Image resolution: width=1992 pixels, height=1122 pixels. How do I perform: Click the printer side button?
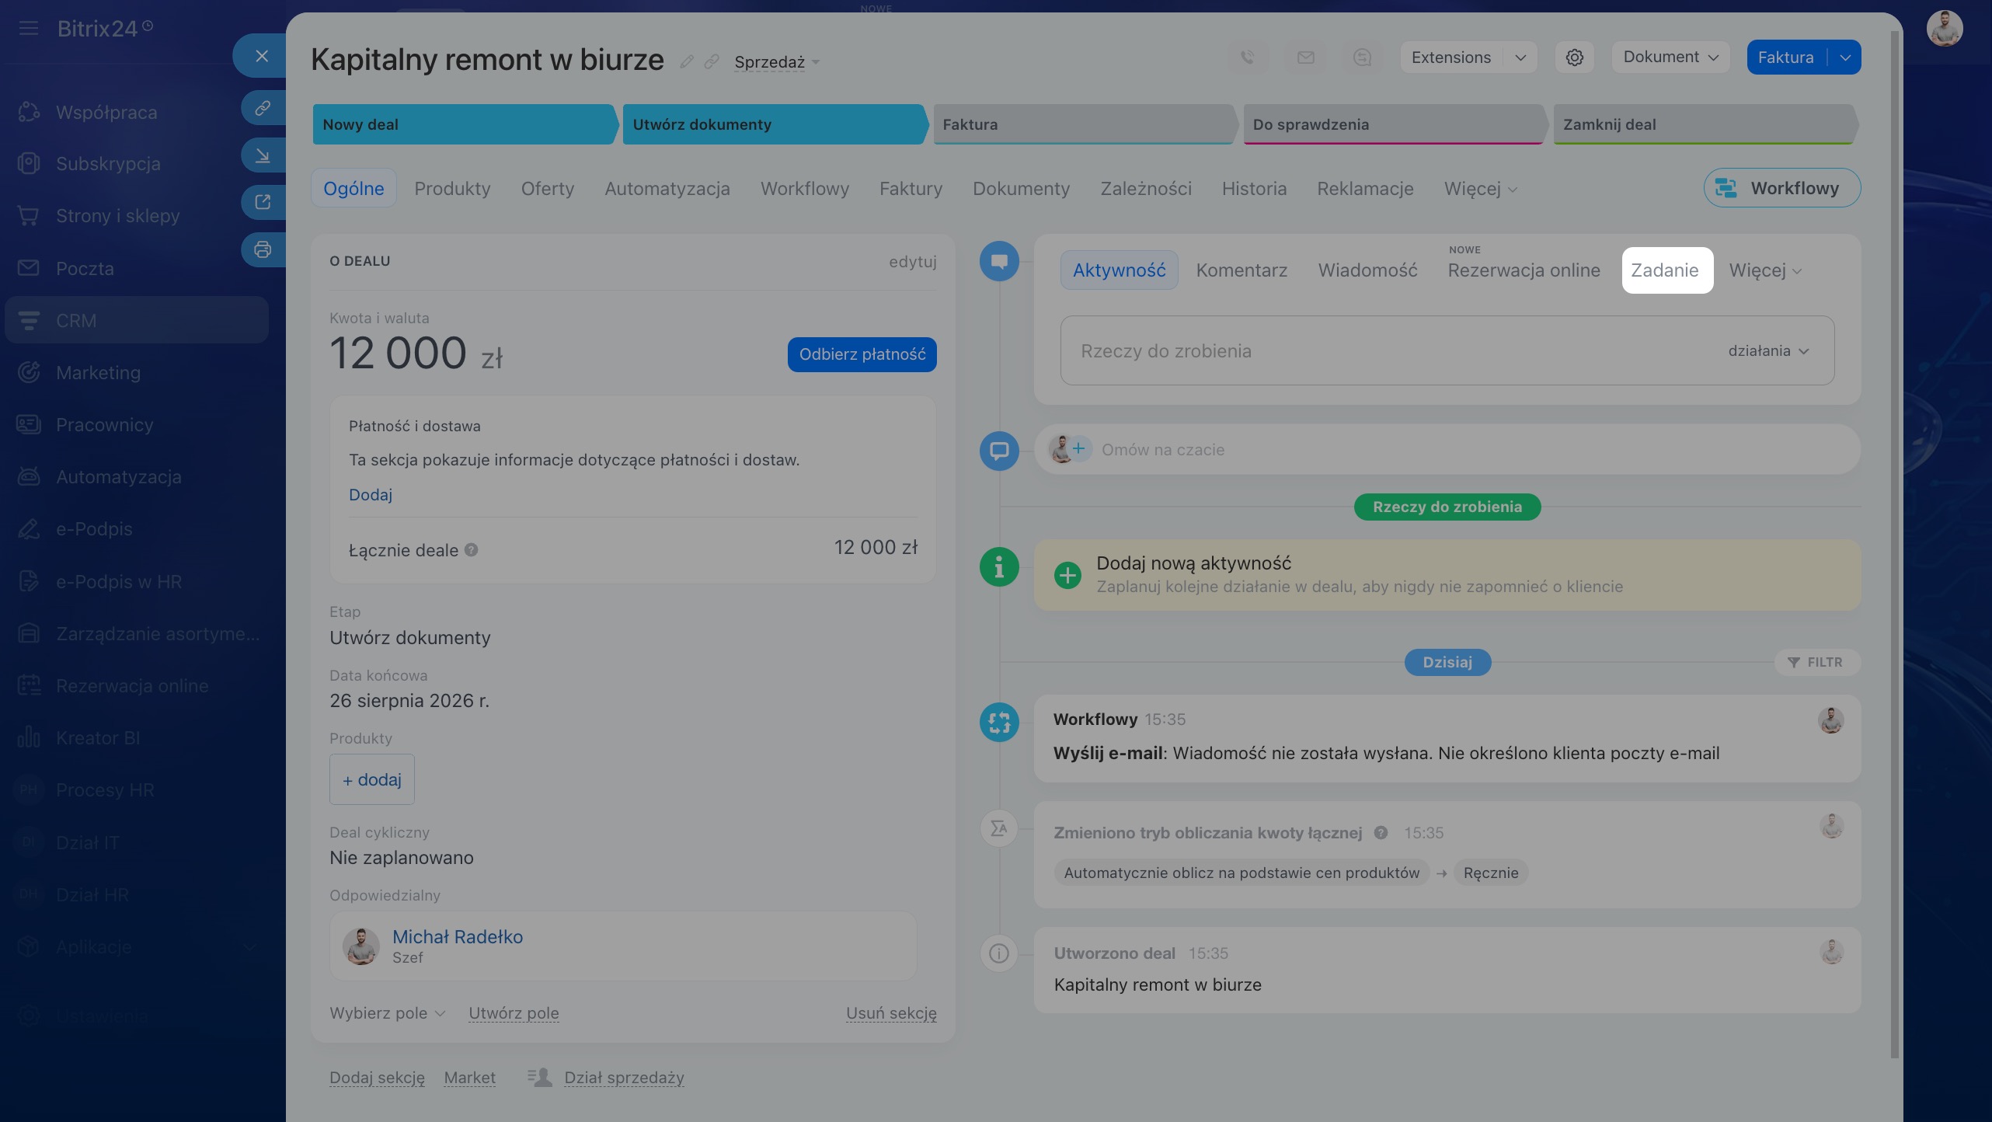pyautogui.click(x=263, y=249)
